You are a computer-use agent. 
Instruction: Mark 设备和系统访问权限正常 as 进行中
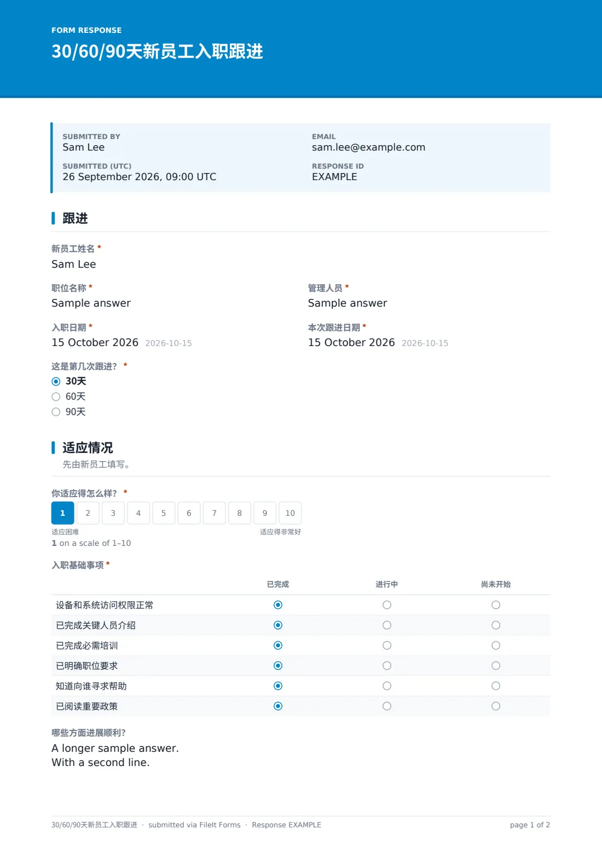[387, 605]
